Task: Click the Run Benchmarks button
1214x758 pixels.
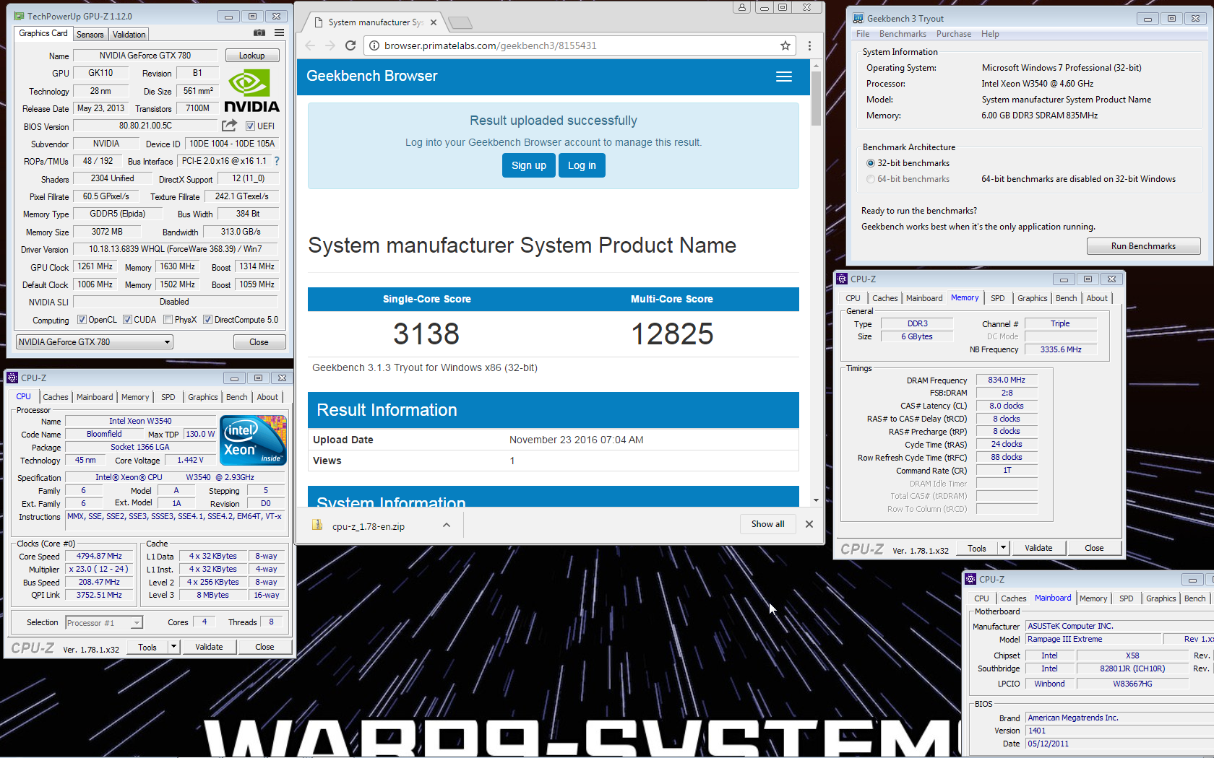Action: [1143, 246]
